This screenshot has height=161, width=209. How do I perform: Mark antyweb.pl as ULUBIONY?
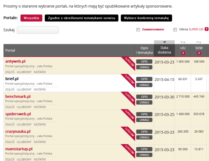click(x=24, y=72)
